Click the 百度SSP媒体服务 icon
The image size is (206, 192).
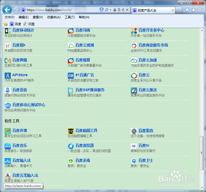71,91
